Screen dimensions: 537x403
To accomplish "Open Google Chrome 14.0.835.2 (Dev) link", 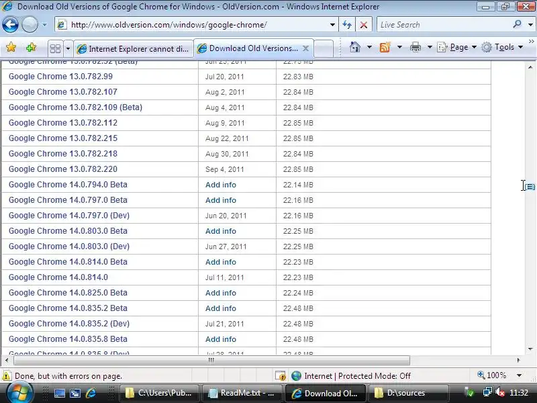I will tap(69, 323).
